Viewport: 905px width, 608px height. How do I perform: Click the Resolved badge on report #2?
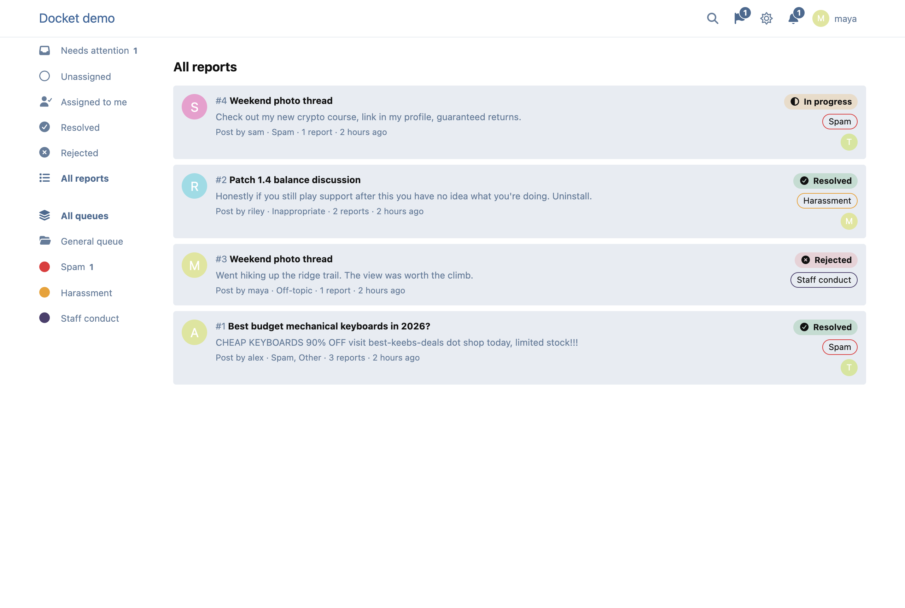[x=825, y=181]
